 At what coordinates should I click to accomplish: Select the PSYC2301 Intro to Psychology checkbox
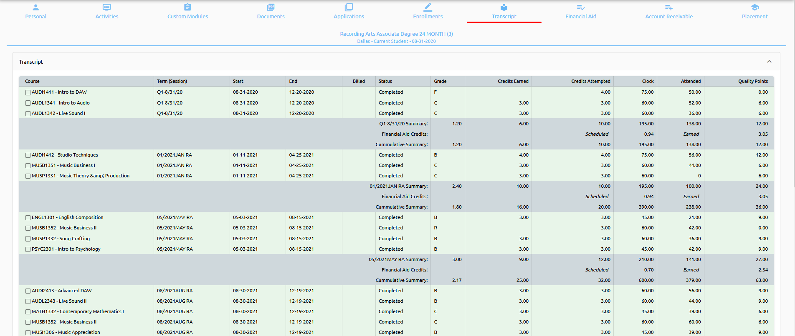point(28,249)
